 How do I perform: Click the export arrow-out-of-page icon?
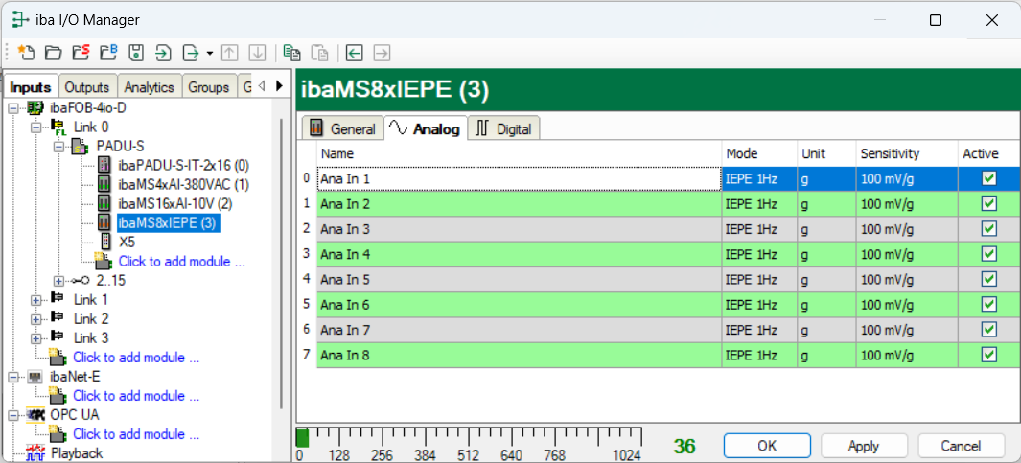[x=190, y=53]
